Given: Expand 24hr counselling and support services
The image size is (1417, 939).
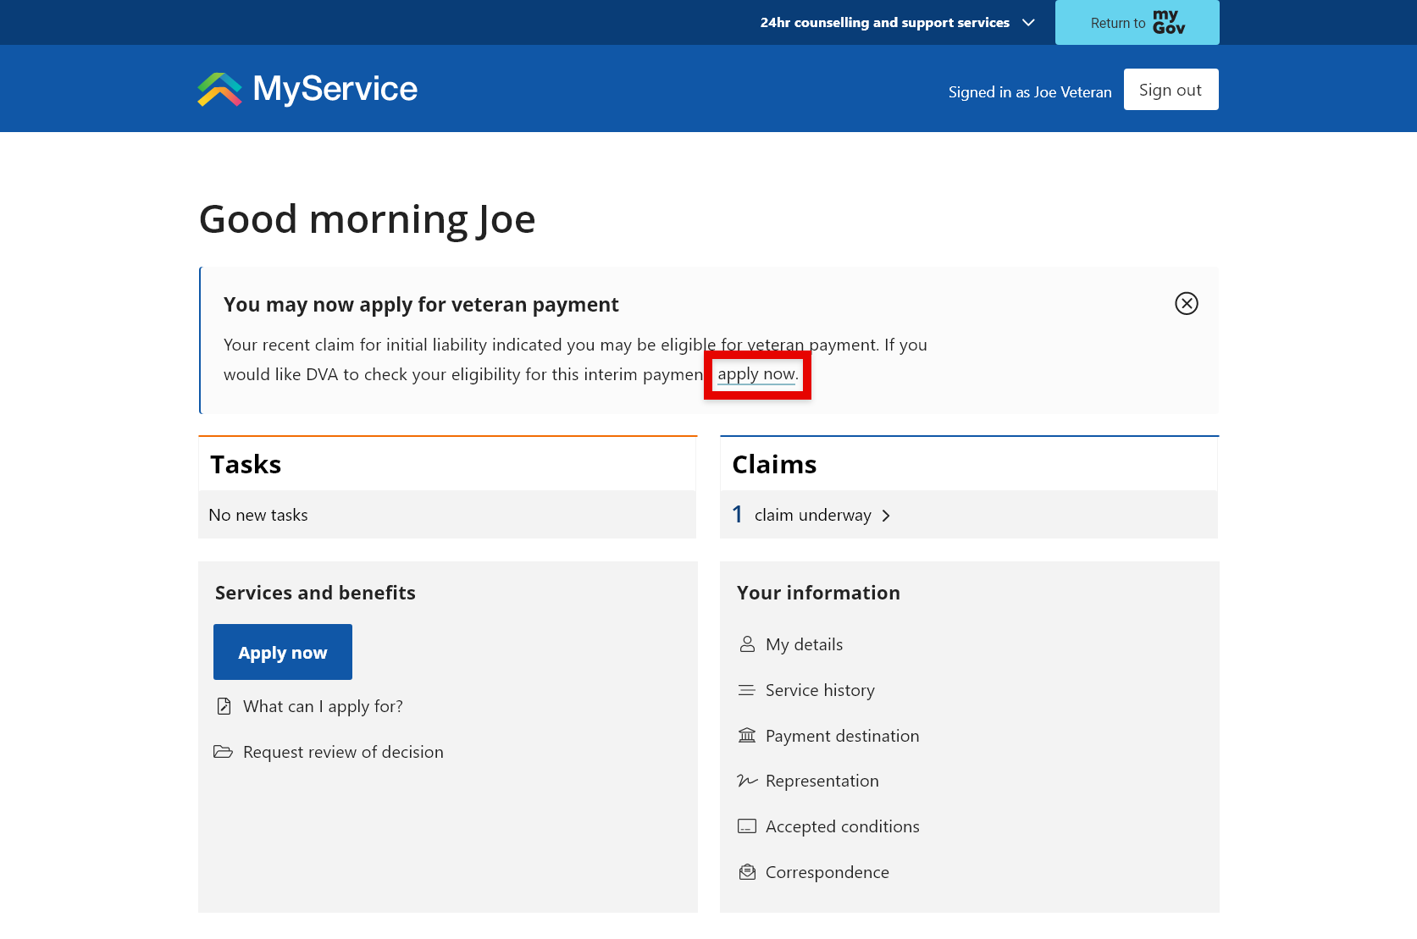Looking at the screenshot, I should [x=897, y=23].
